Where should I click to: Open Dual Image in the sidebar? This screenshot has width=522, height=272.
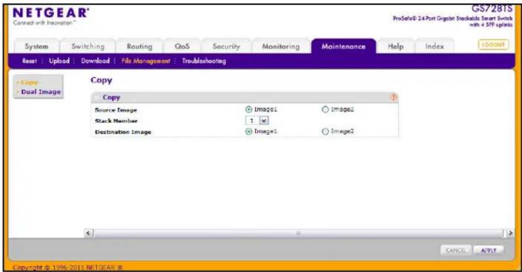pyautogui.click(x=41, y=92)
